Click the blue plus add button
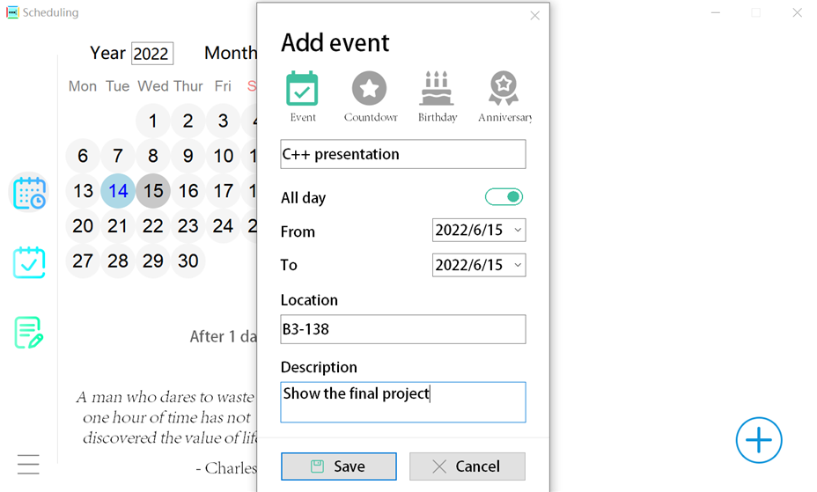Screen dimensions: 817x492 pos(759,440)
